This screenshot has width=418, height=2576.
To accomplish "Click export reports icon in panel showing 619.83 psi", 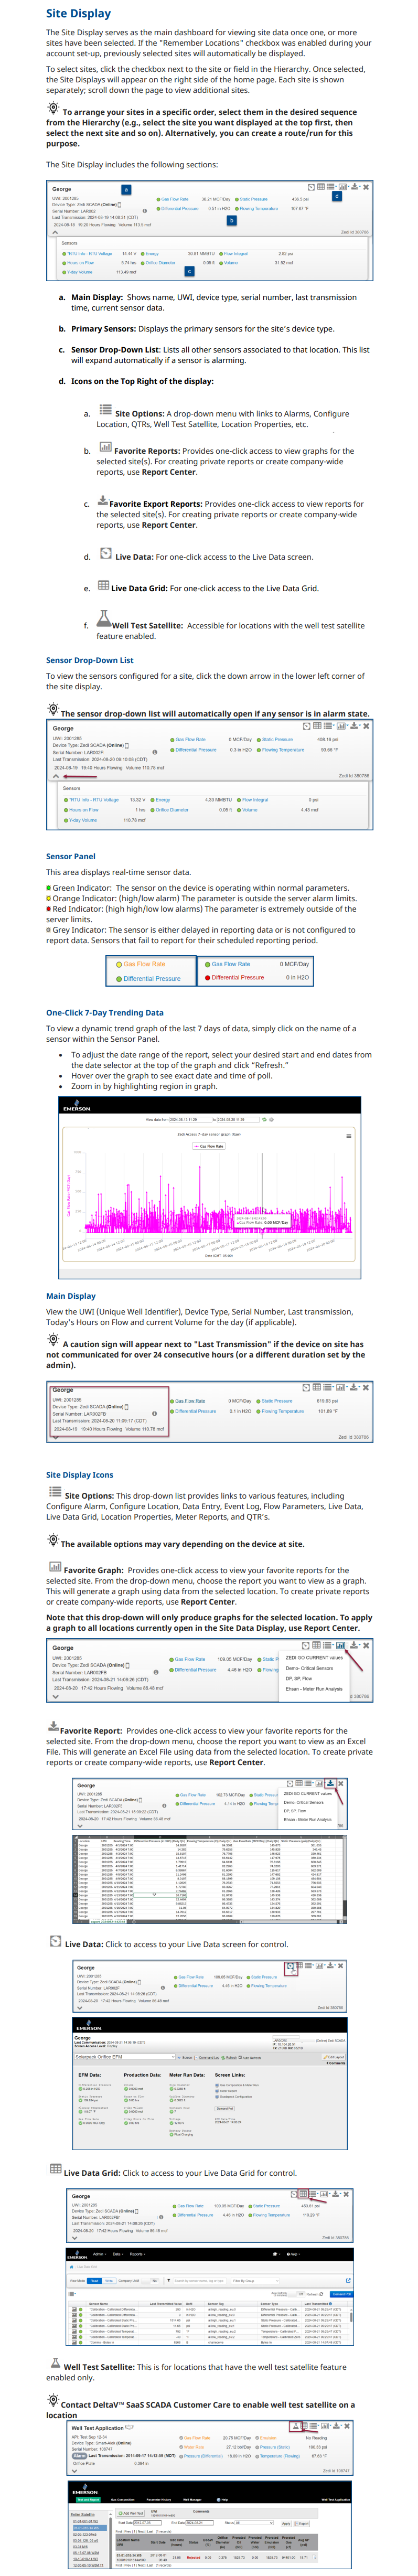I will pos(354,1387).
